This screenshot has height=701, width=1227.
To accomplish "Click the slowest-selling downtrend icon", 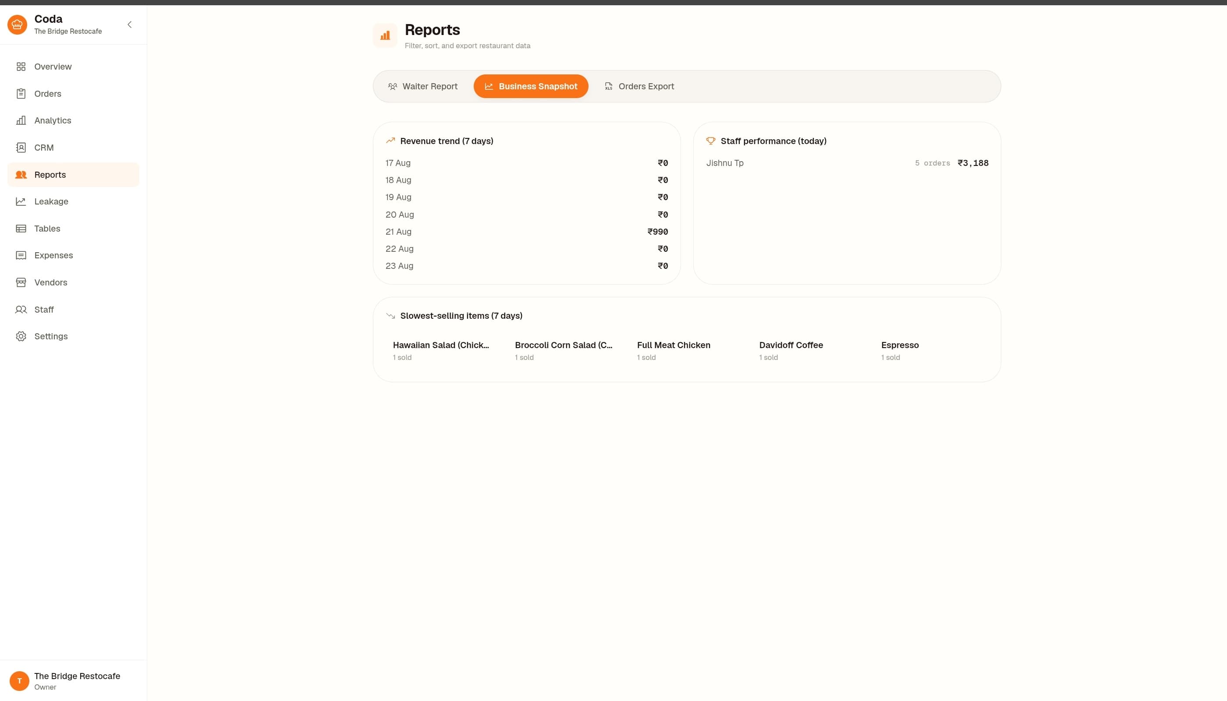I will tap(391, 316).
